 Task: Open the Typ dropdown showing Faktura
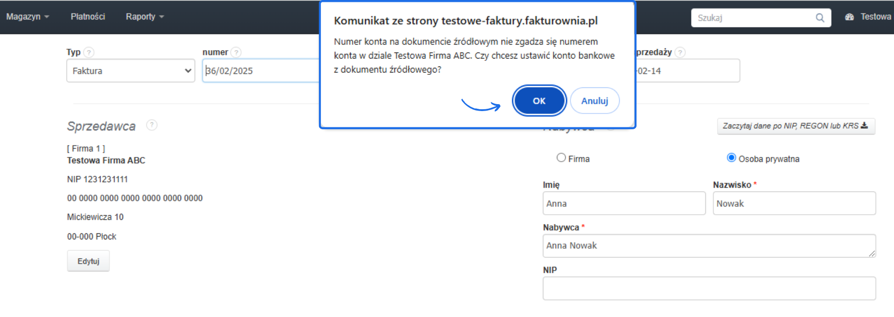pyautogui.click(x=130, y=71)
